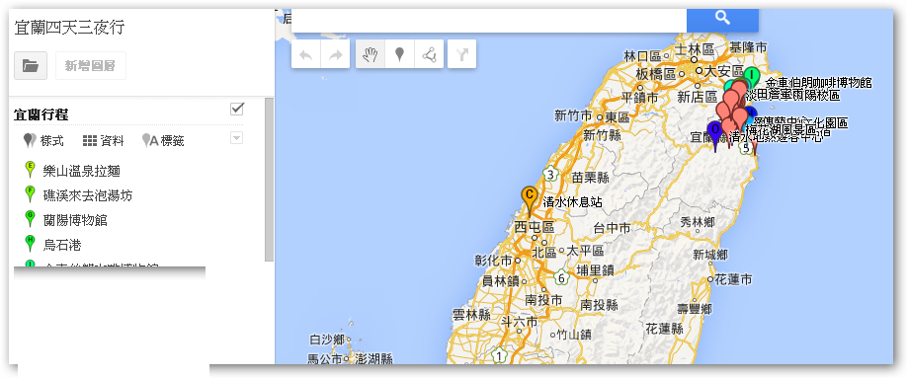Click the 斗六市 label on map
The image size is (907, 378).
point(520,322)
